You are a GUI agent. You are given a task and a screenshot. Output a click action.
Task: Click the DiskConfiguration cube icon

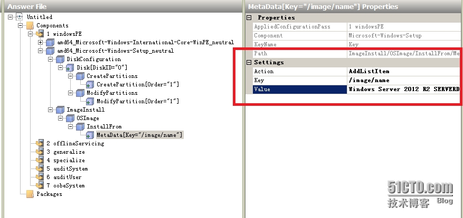pyautogui.click(x=60, y=60)
